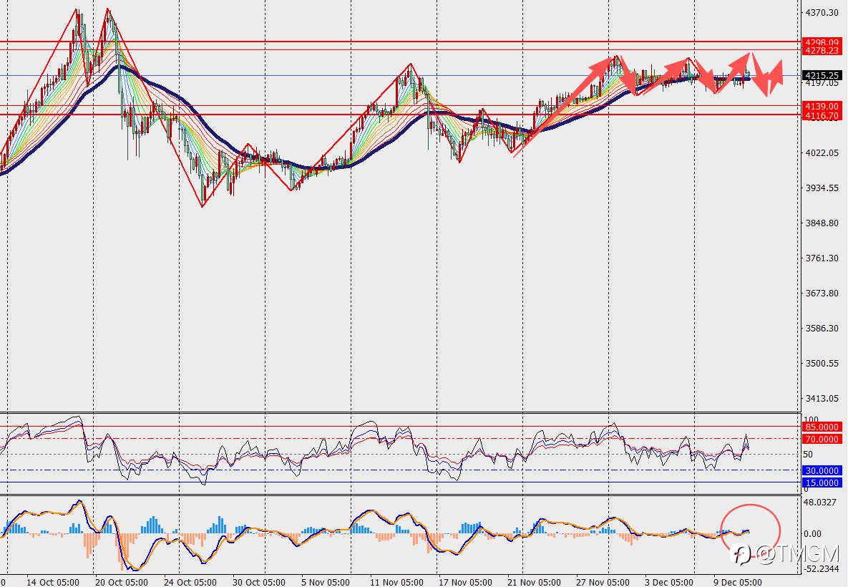Screen dimensions: 848x587
Task: Select the red 4278.23 level label
Action: tap(822, 50)
